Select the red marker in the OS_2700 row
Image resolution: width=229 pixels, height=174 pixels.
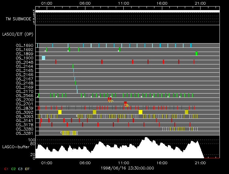pos(109,99)
